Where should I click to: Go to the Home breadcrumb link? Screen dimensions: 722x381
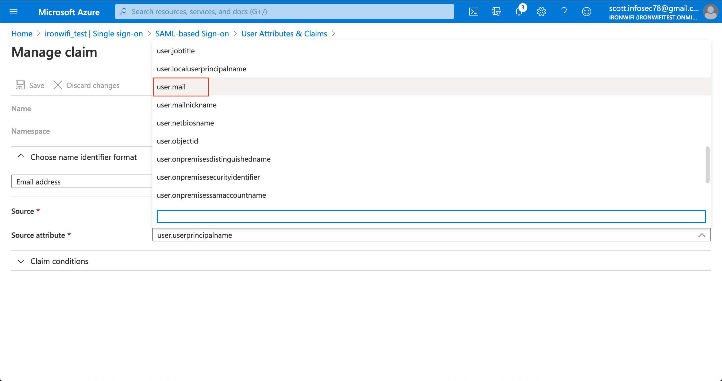[x=22, y=34]
